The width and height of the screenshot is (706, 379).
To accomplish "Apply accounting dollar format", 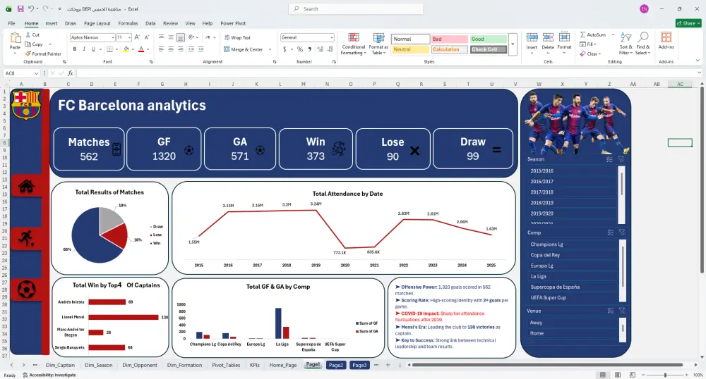I will click(x=285, y=49).
